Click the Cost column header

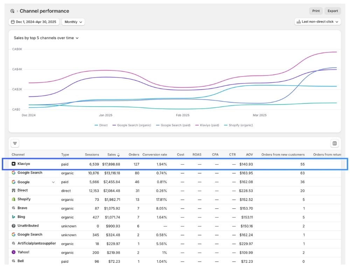tap(181, 154)
